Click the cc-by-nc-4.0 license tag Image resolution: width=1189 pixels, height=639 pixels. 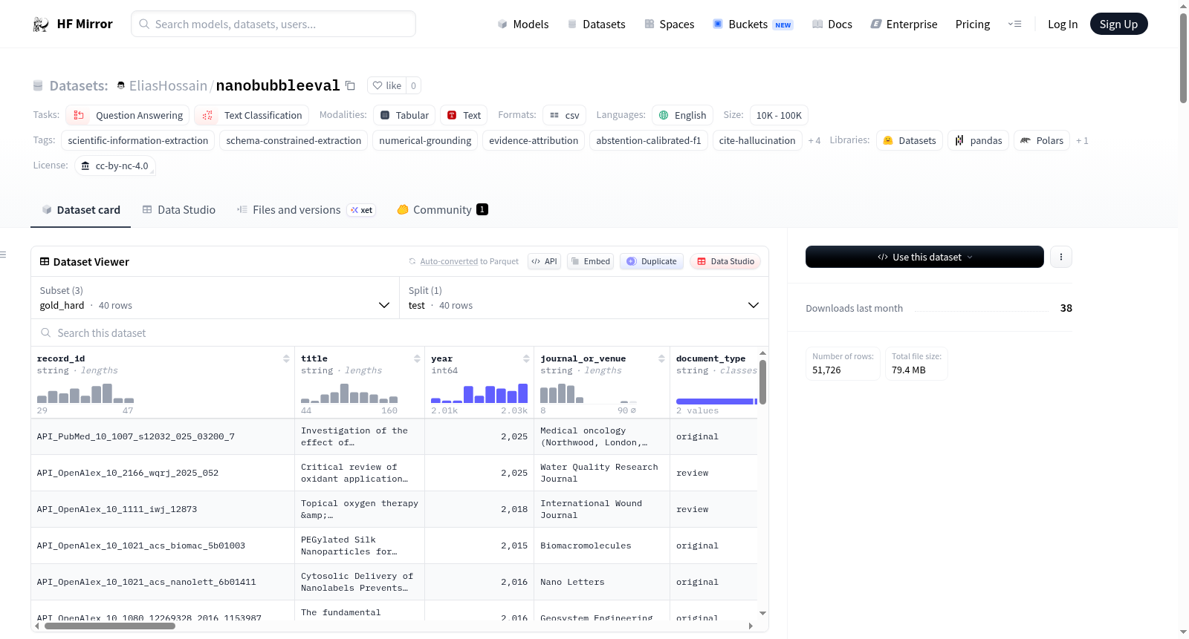[x=115, y=166]
